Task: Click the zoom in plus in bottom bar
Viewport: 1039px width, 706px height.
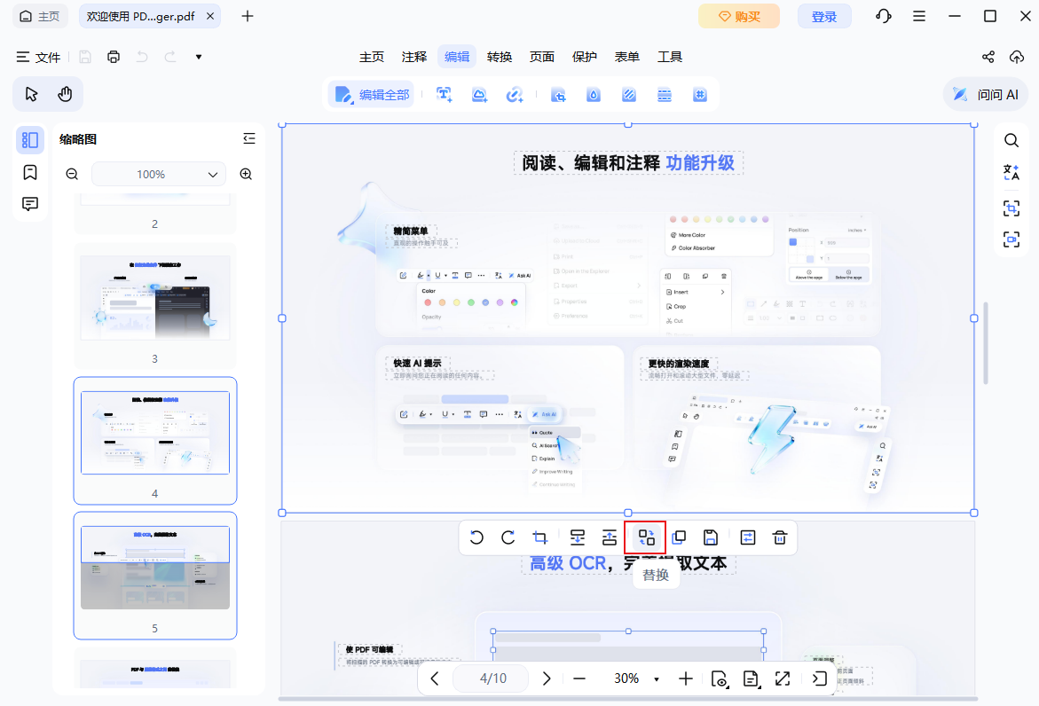Action: (x=685, y=679)
